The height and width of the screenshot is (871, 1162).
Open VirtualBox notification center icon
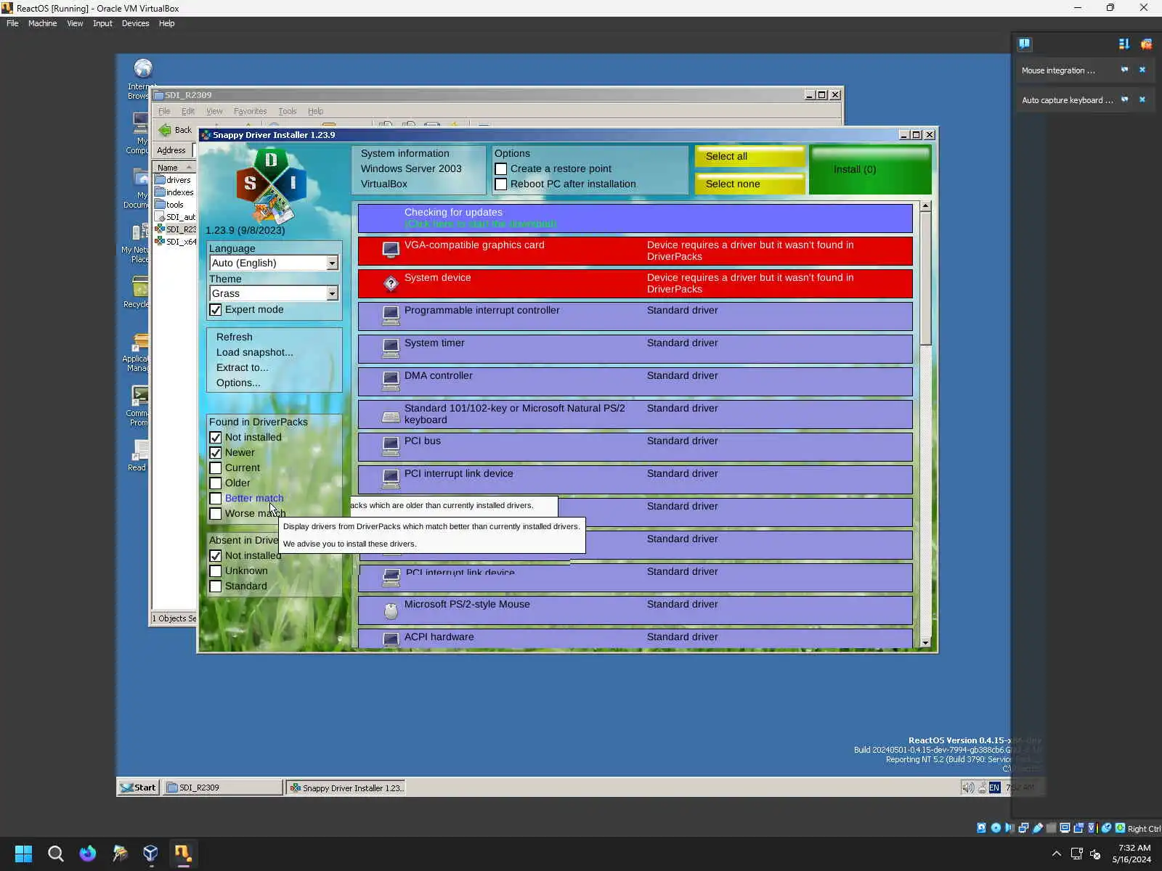tap(1024, 44)
